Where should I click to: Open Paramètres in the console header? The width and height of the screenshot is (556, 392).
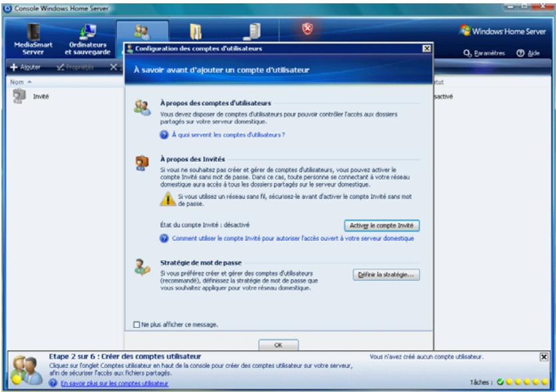[x=484, y=53]
